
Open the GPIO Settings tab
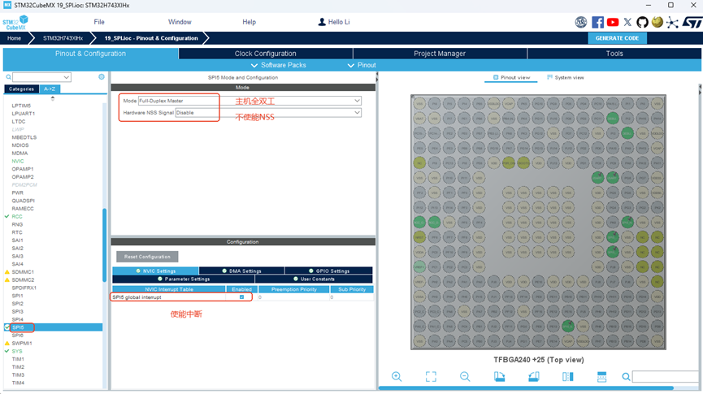click(x=328, y=271)
